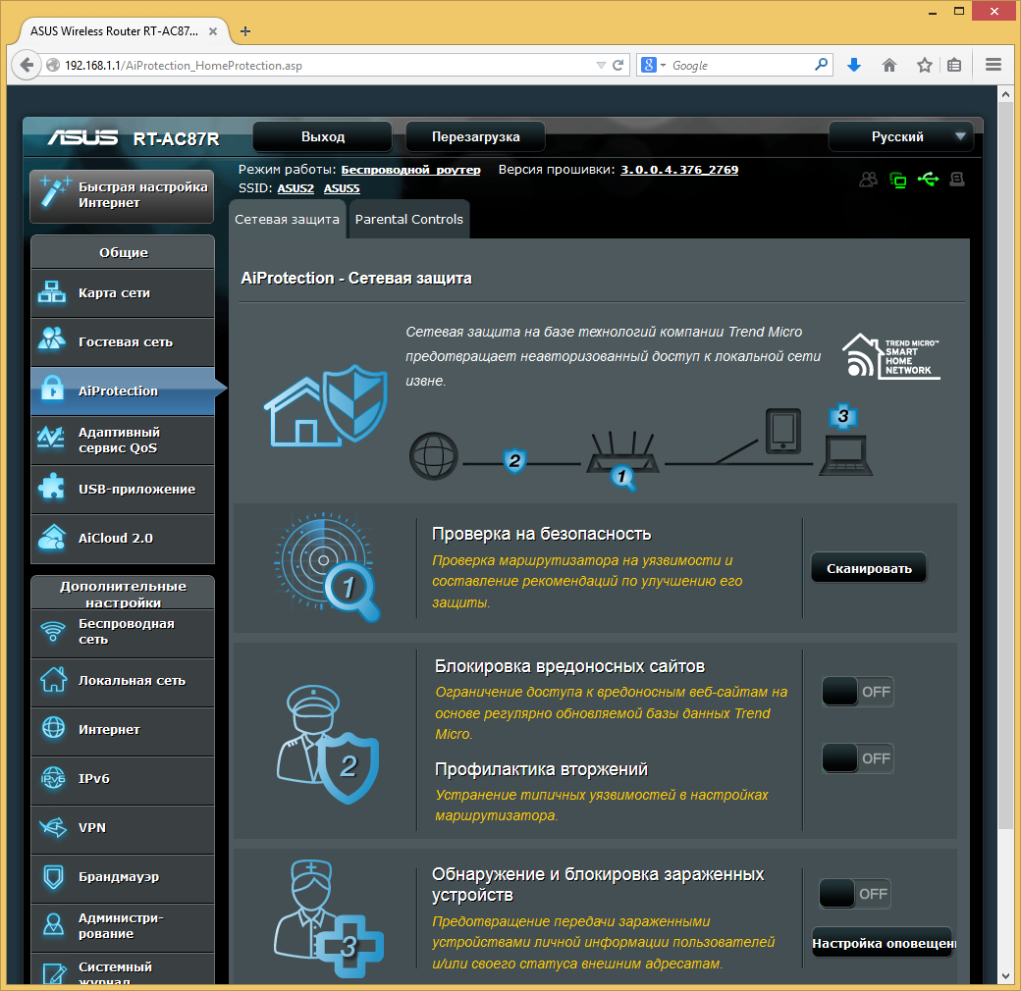Open the URL bar history dropdown arrow
Image resolution: width=1021 pixels, height=991 pixels.
click(601, 65)
